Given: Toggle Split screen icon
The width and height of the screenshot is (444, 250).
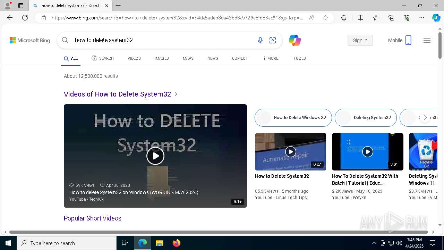Looking at the screenshot, I should pyautogui.click(x=360, y=18).
